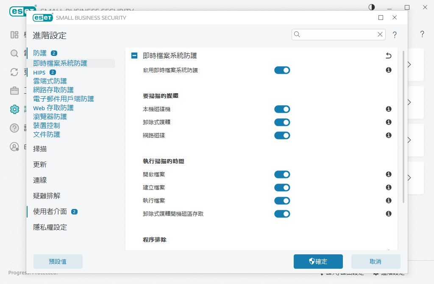Toggle off 卸除式媒體 scanning
Screen dimensions: 434x284
tap(282, 122)
